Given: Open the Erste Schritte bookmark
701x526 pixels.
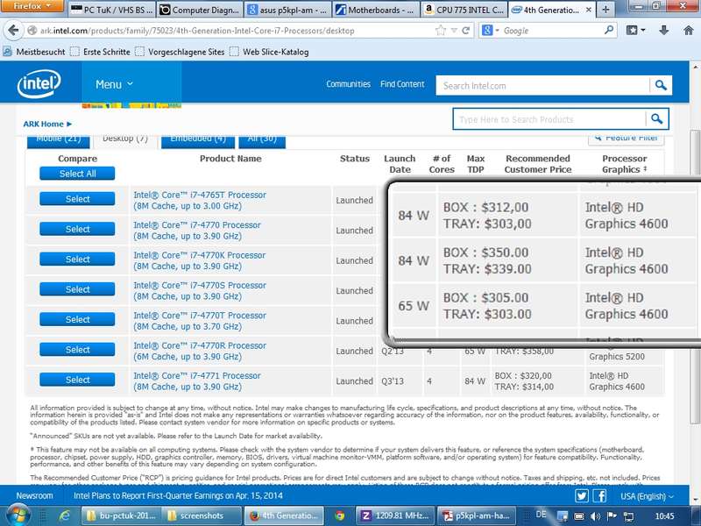Looking at the screenshot, I should point(101,52).
